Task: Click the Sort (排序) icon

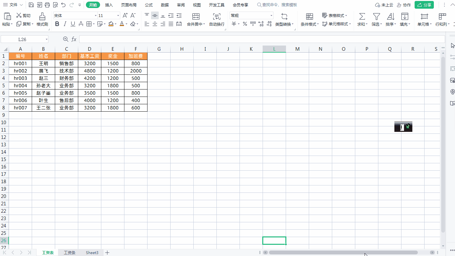Action: (391, 16)
